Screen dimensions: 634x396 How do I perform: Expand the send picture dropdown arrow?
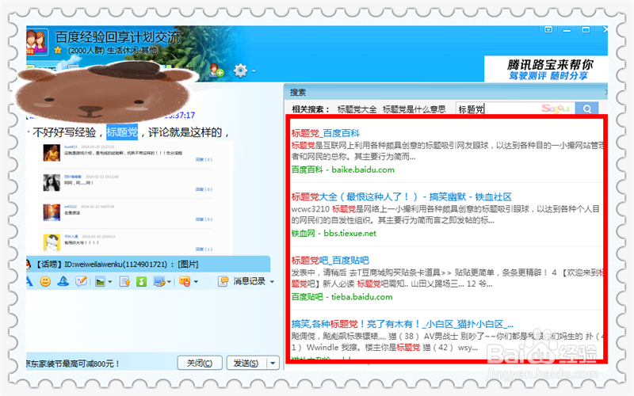tap(109, 282)
